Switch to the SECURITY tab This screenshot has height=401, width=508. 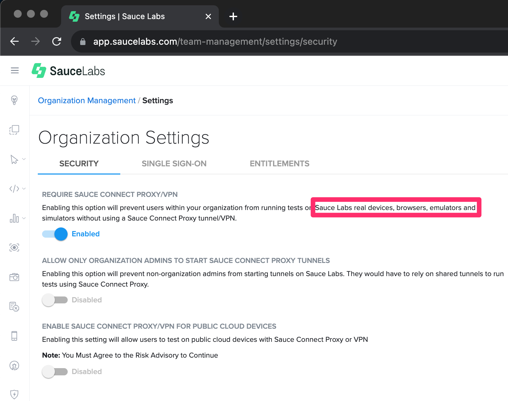pyautogui.click(x=79, y=164)
